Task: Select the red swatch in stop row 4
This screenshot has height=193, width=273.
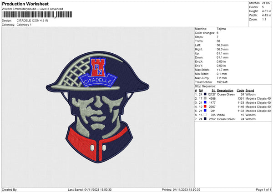Action: click(x=205, y=107)
